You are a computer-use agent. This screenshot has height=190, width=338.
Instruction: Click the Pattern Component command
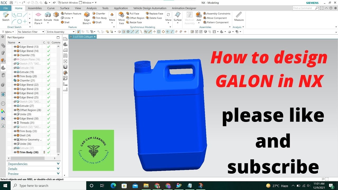pos(216,22)
